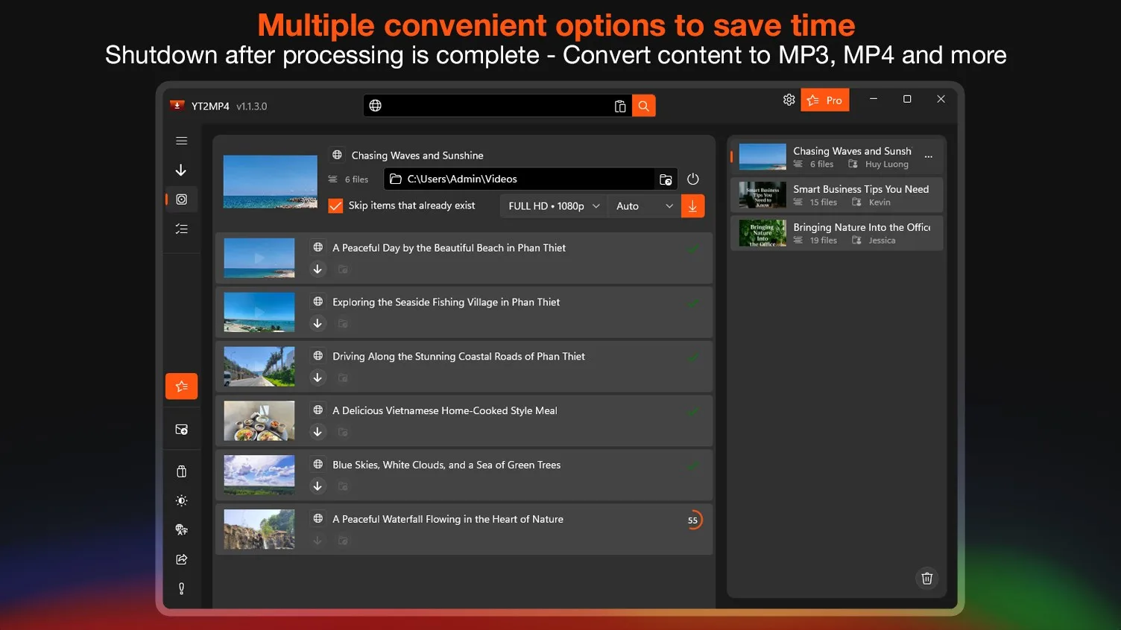Open the hamburger navigation menu
The height and width of the screenshot is (630, 1121).
pos(181,141)
